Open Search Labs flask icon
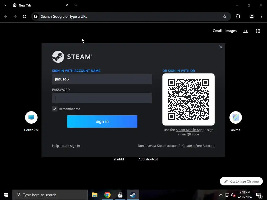 tap(246, 31)
